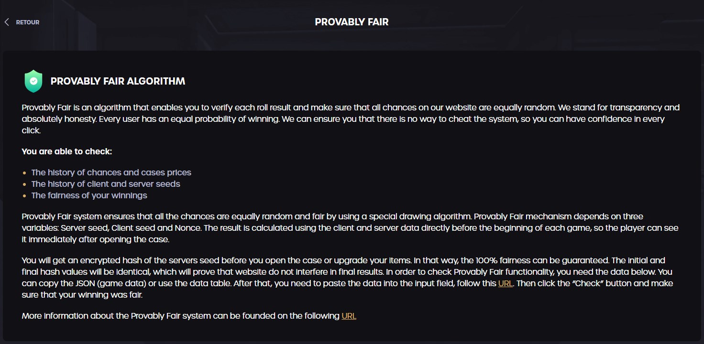Click bullet dot beside chances and cases prices
Screen dimensions: 704x344
[x=25, y=173]
